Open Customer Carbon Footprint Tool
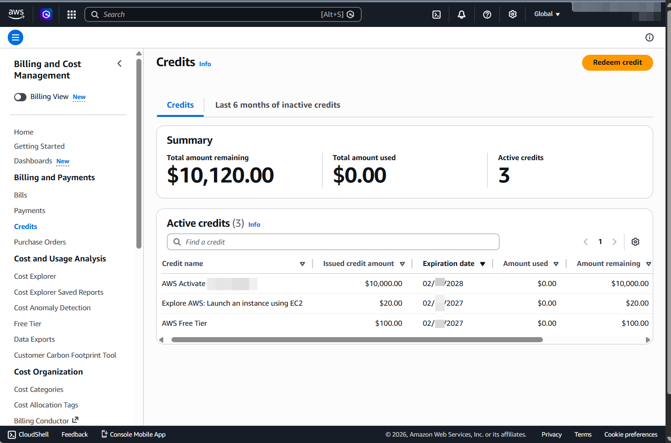 click(65, 355)
